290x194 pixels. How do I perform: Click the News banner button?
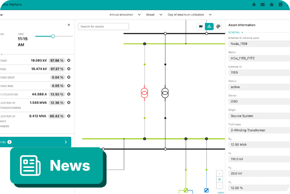point(57,166)
